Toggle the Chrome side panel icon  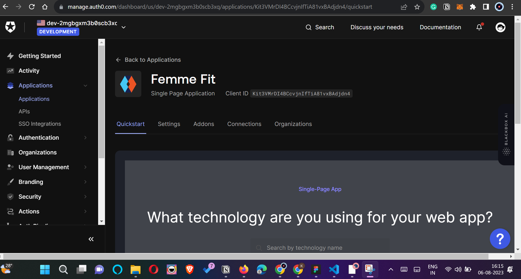pos(486,7)
